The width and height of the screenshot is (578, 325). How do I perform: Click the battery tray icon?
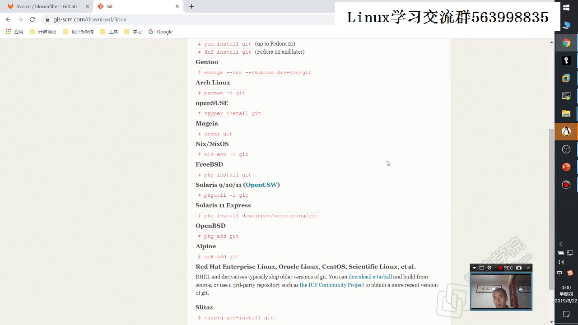click(x=561, y=253)
